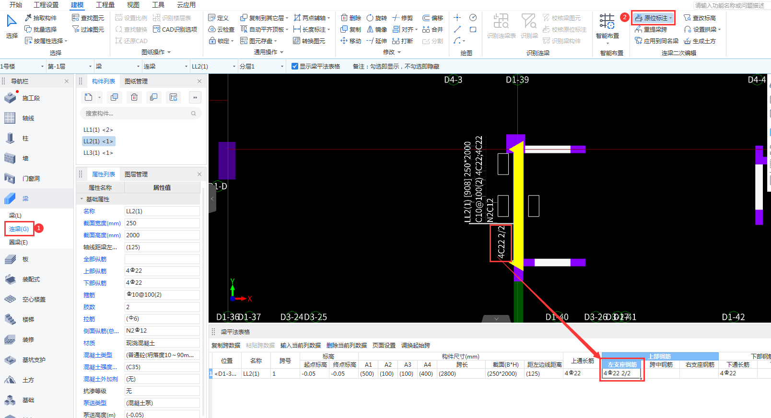771x418 pixels.
Task: Collapse the 基础属性 group
Action: 82,199
